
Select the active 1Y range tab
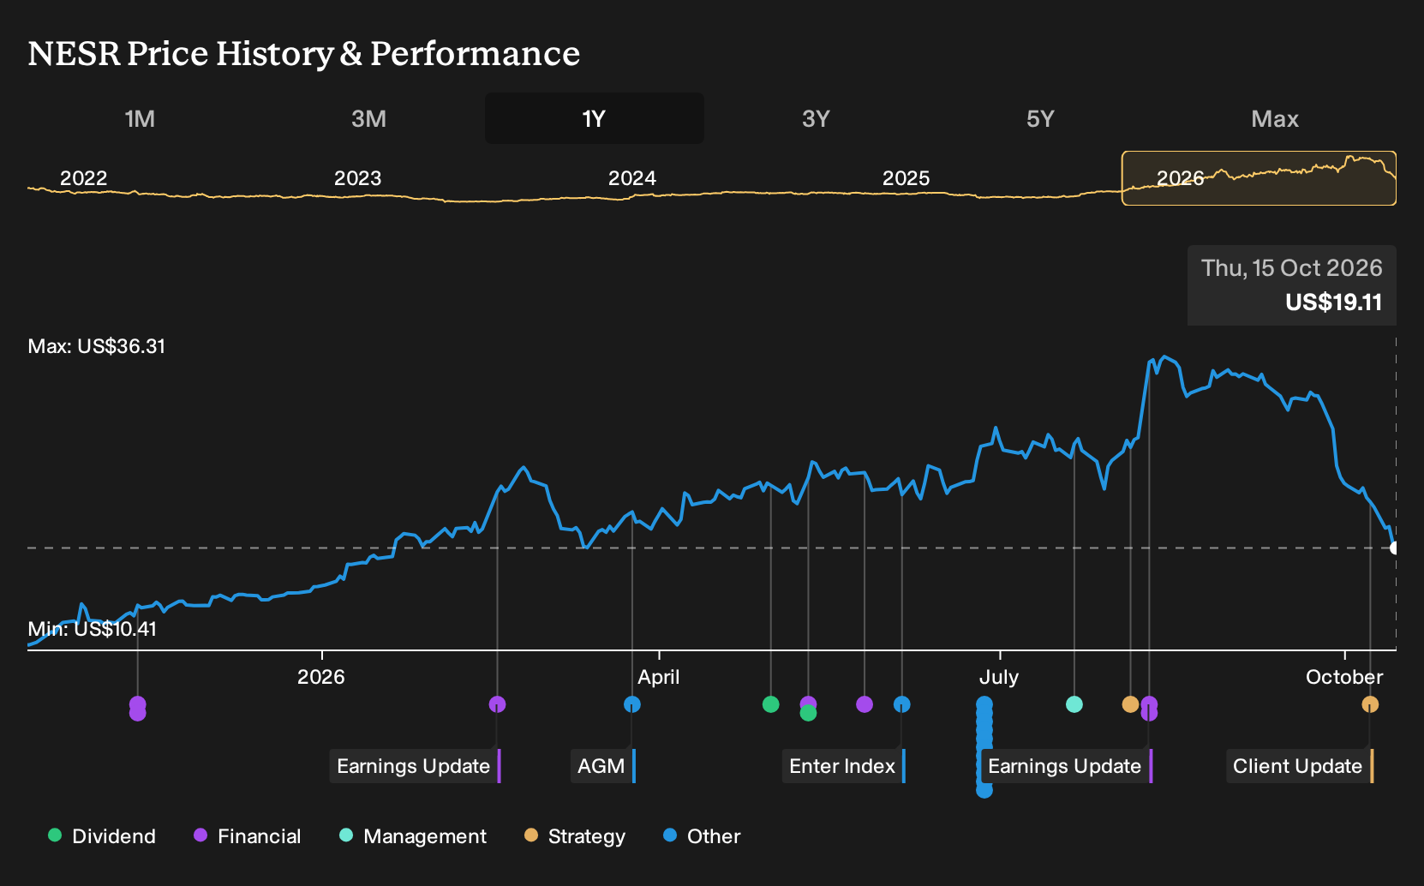[x=595, y=118]
